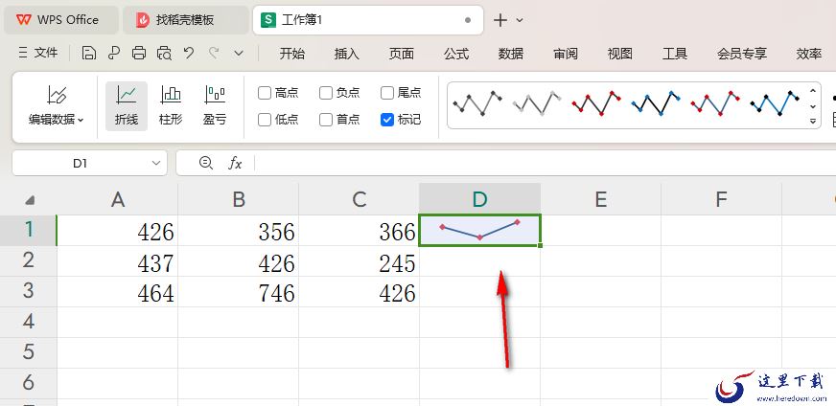Image resolution: width=836 pixels, height=406 pixels.
Task: Select the 折线 line sparkline type
Action: coord(127,106)
